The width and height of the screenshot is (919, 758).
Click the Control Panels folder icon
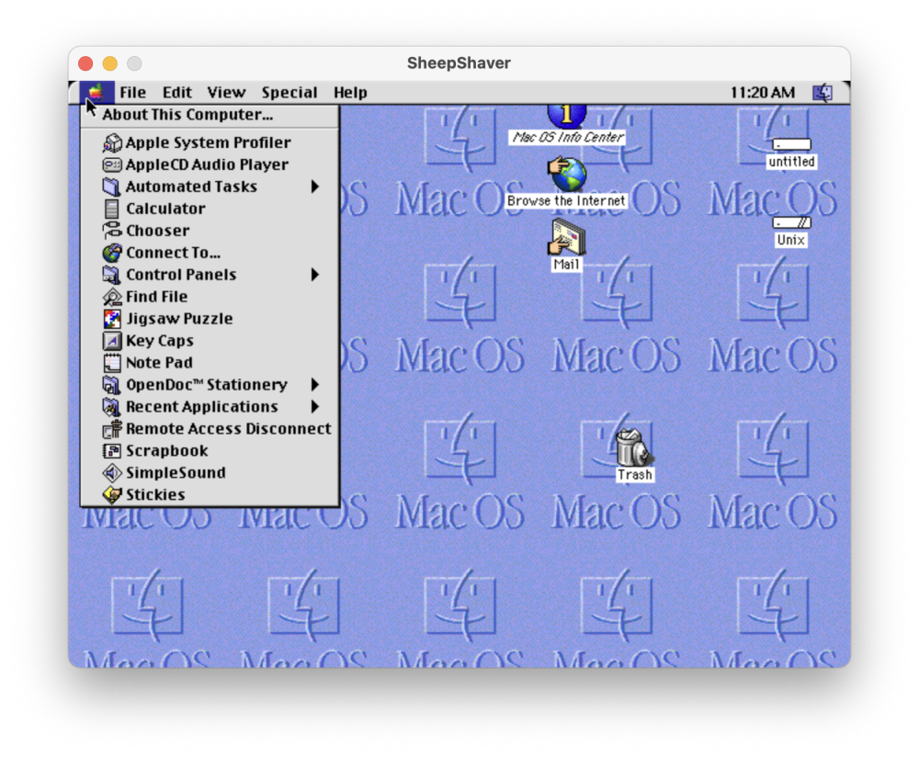pos(112,274)
